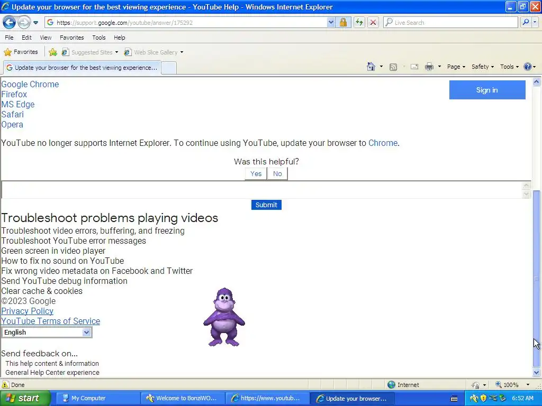Open the Favorites menu
This screenshot has height=406, width=542.
[71, 38]
